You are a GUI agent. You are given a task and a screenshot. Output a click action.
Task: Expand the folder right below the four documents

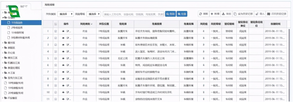tap(3, 43)
